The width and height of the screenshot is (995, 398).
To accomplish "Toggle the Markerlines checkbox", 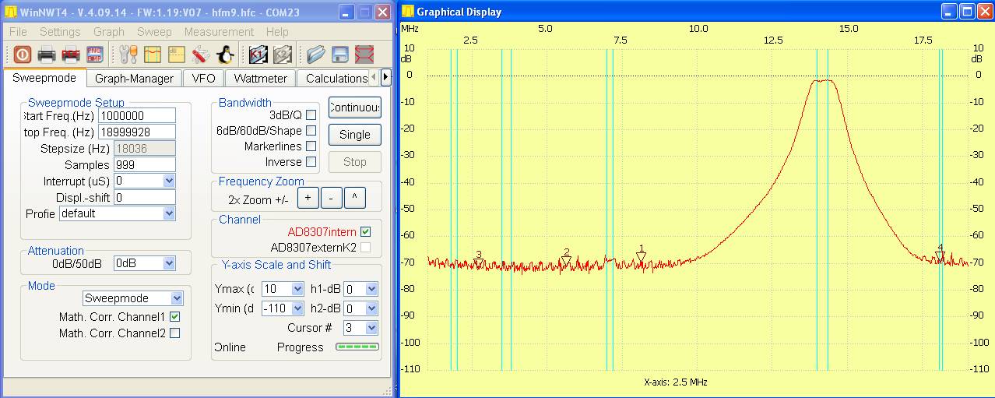I will 311,146.
